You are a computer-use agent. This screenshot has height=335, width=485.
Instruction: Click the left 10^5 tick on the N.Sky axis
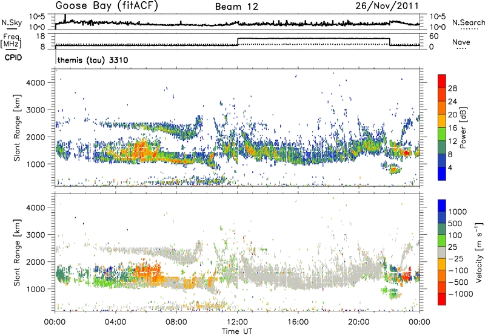click(x=37, y=17)
